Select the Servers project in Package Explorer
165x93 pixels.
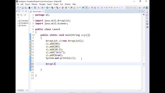24,26
